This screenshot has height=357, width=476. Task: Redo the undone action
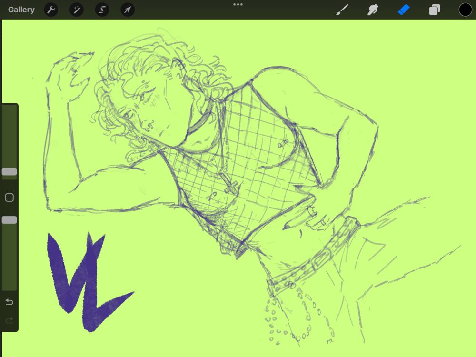click(10, 320)
